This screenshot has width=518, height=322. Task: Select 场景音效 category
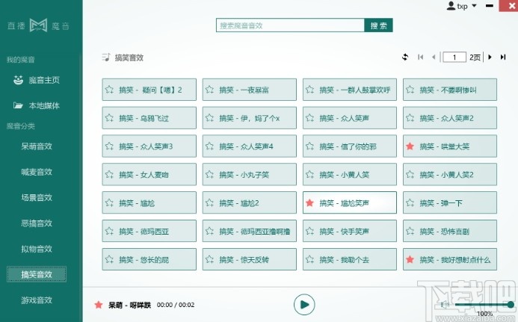(x=37, y=197)
